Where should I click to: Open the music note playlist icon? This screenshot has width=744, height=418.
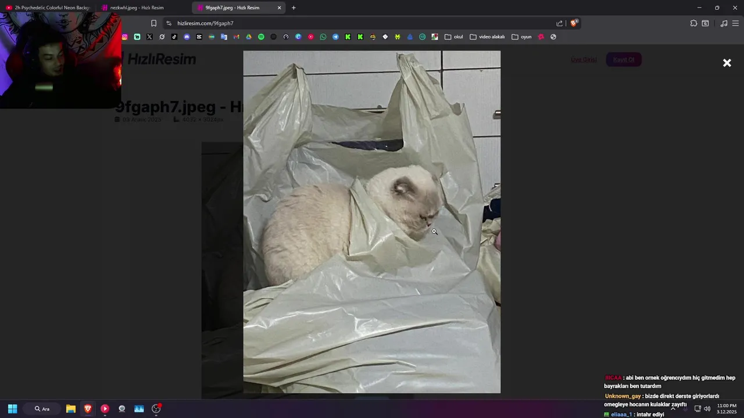[724, 23]
